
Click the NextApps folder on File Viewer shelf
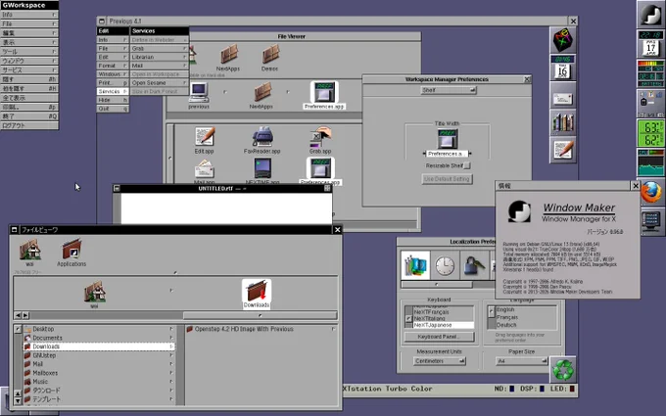coord(228,58)
